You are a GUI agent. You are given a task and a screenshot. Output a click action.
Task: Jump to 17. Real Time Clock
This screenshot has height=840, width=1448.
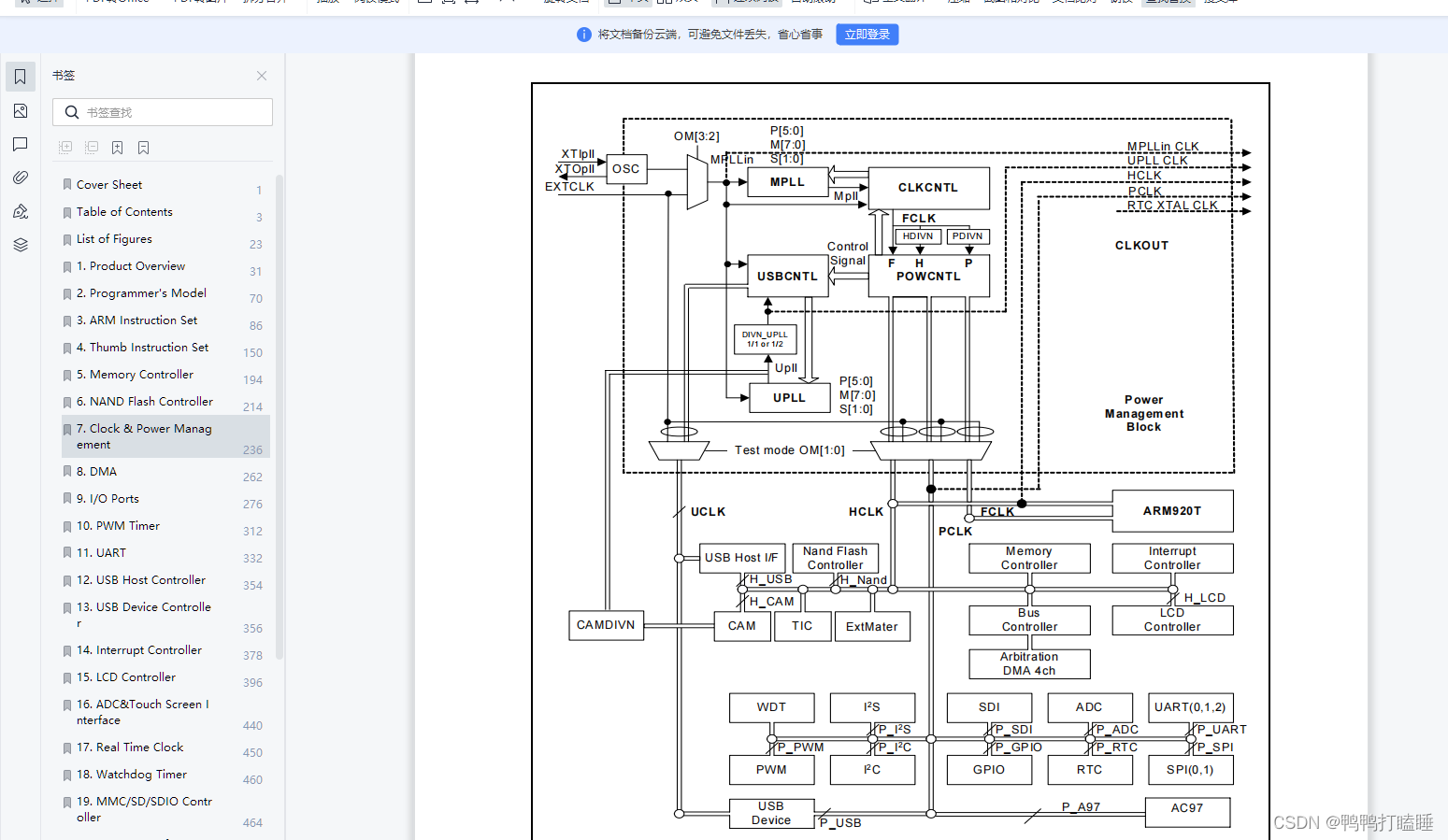pyautogui.click(x=130, y=747)
